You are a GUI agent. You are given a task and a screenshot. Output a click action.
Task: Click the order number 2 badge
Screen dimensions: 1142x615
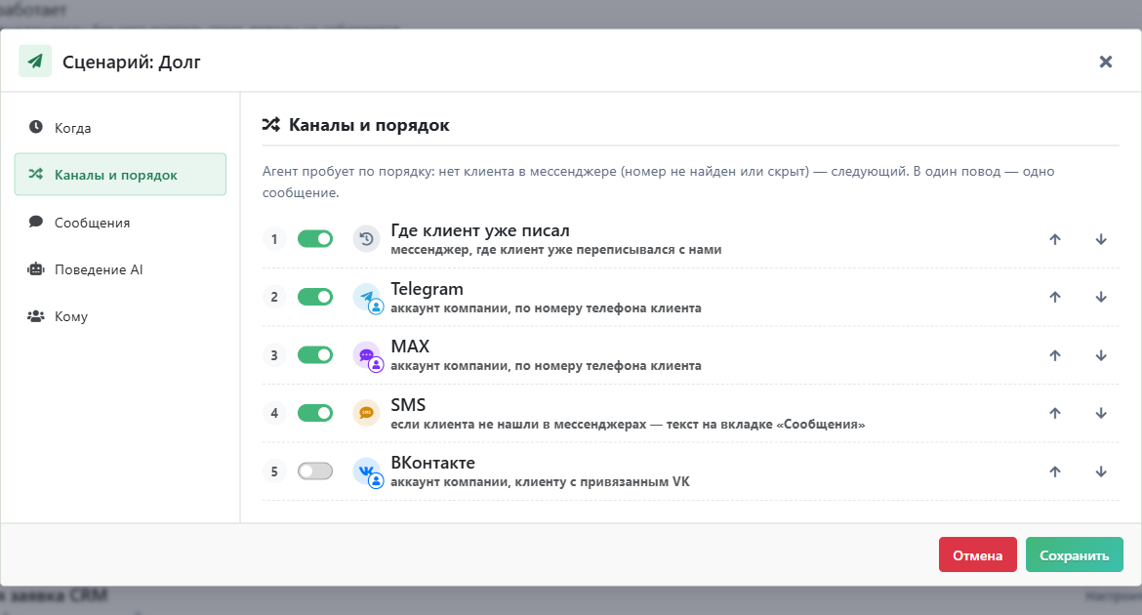pos(274,298)
